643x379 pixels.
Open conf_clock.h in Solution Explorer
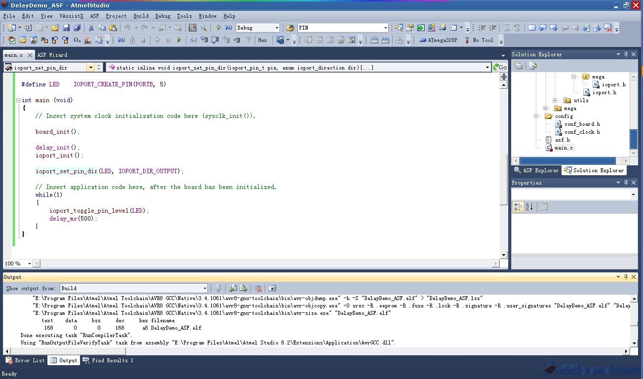(x=578, y=132)
